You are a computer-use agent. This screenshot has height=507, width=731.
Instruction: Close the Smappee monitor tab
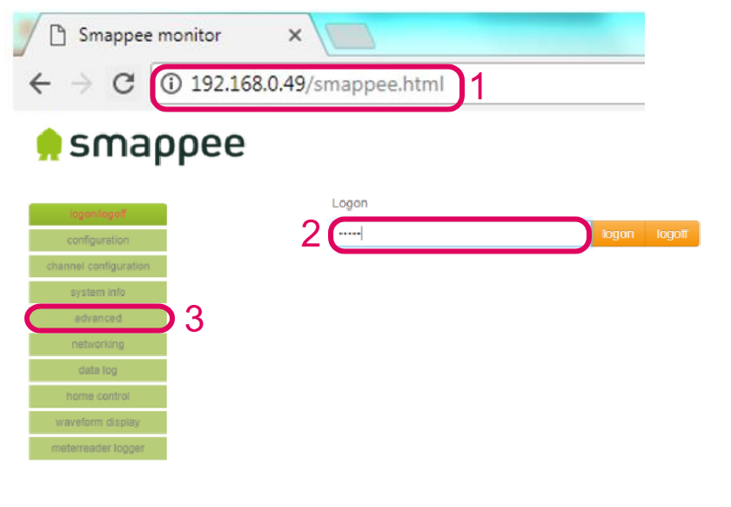point(294,36)
